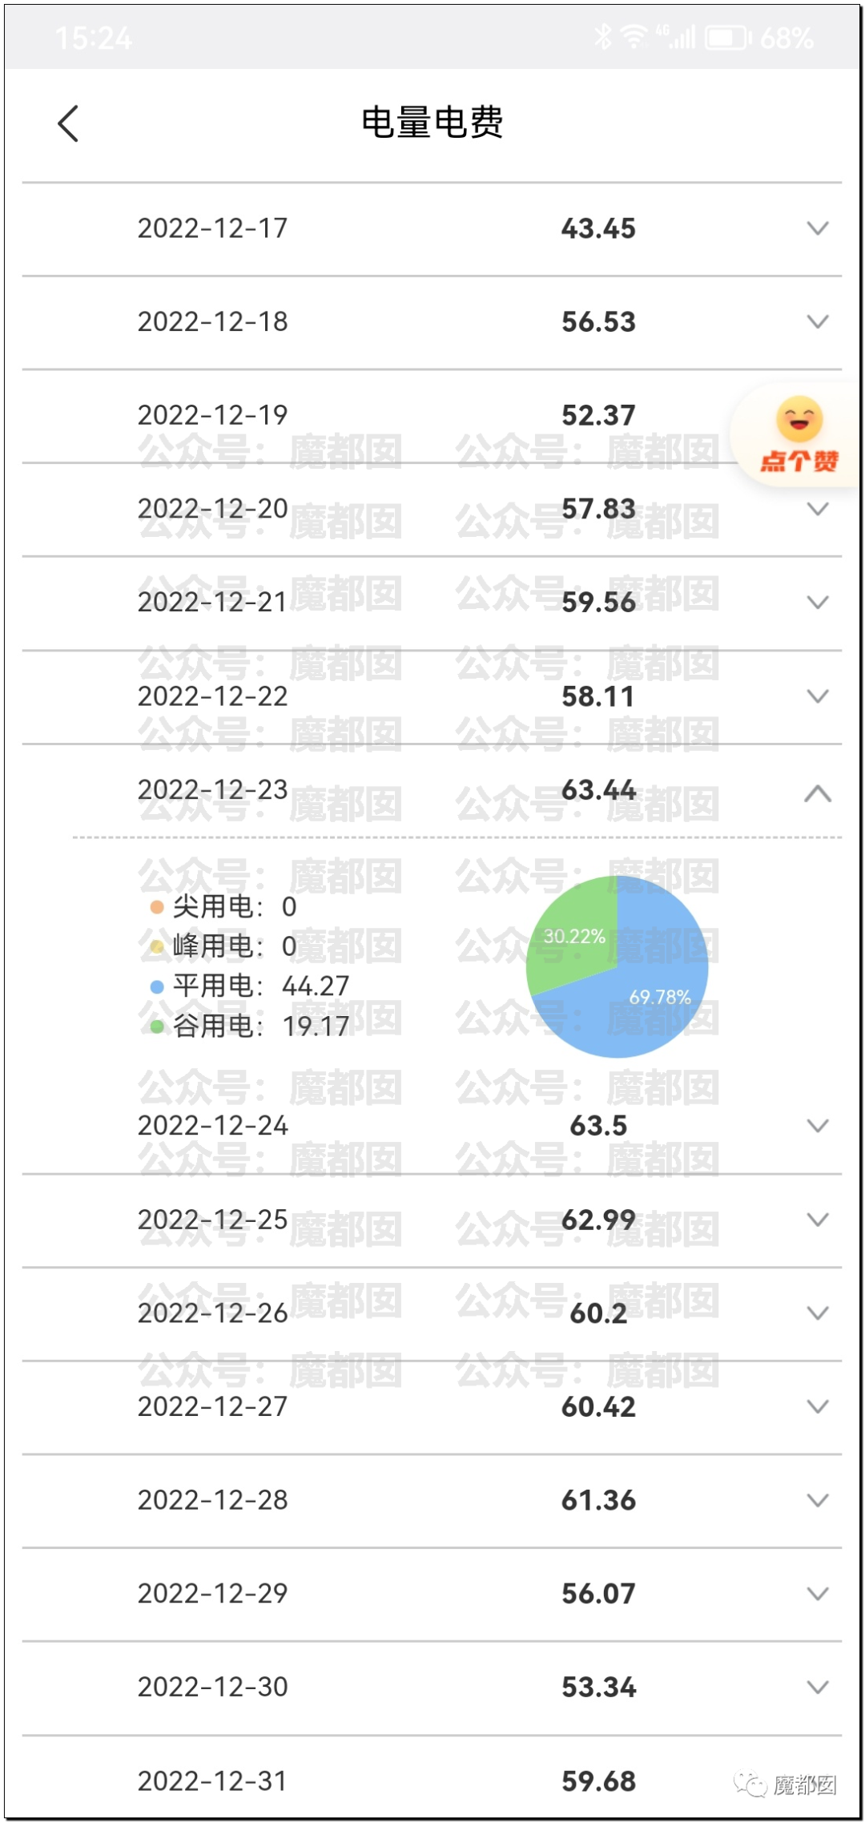Tap the 平用电 legend entry
Screen dimensions: 865x1823
click(250, 986)
